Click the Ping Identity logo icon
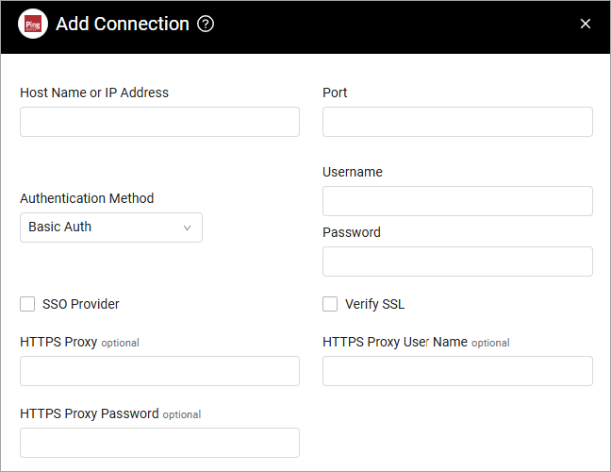611x472 pixels. click(x=33, y=25)
